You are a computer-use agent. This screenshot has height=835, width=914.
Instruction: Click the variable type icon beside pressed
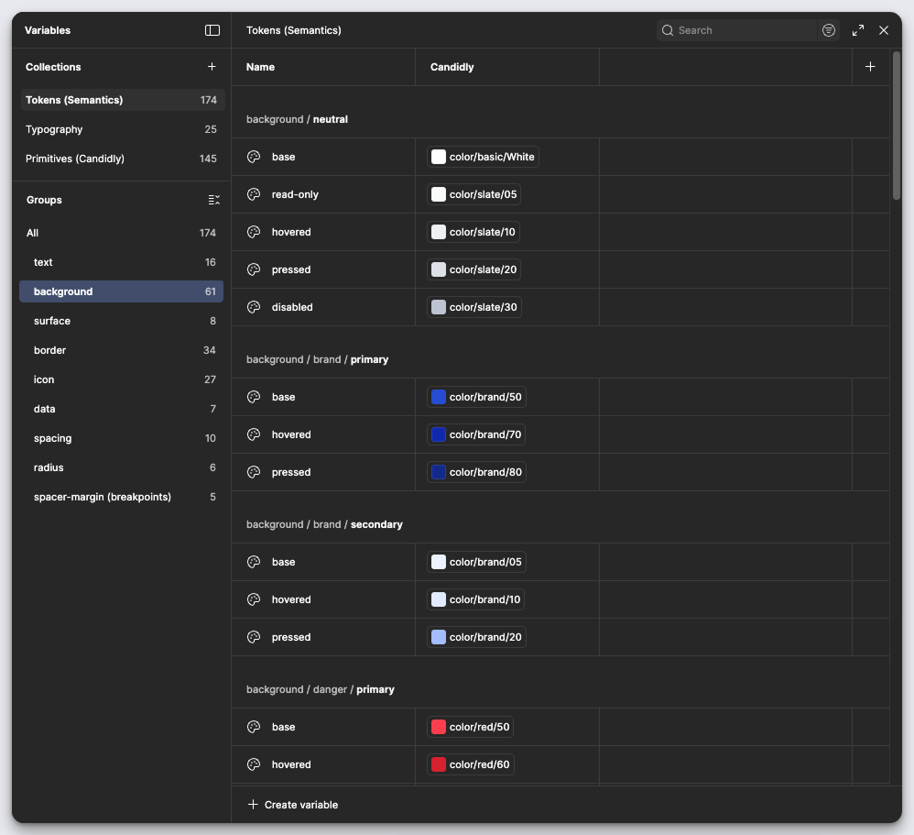point(253,269)
